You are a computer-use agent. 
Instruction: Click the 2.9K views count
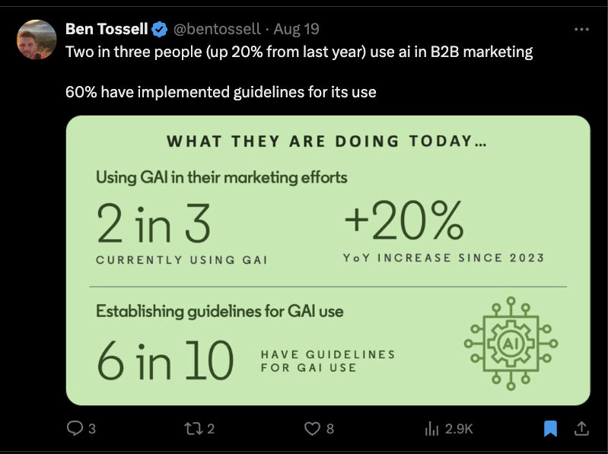tap(459, 429)
